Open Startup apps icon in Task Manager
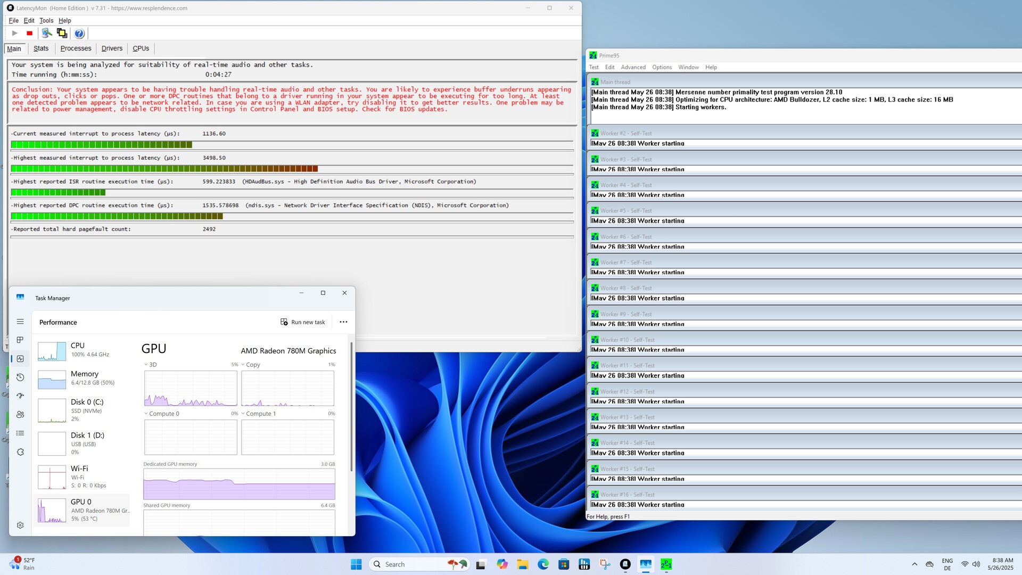The height and width of the screenshot is (575, 1022). tap(20, 396)
